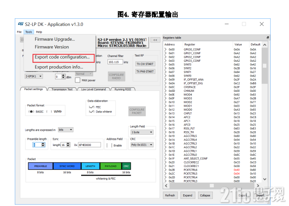
Task: Click the Export registers button
Action: (242, 195)
